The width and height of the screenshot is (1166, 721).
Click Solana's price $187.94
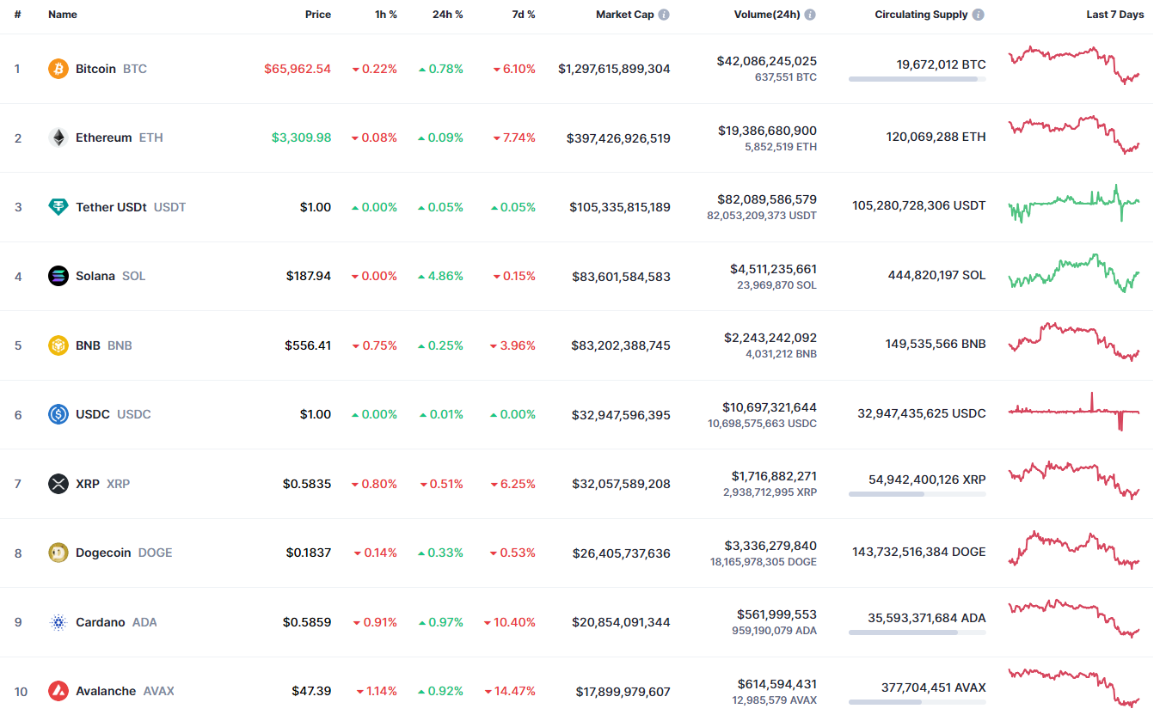point(309,276)
